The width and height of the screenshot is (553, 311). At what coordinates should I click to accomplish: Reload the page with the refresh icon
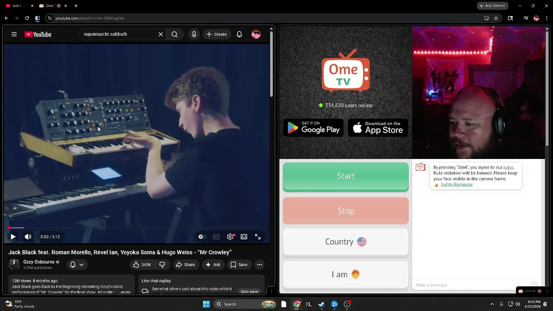coord(27,18)
